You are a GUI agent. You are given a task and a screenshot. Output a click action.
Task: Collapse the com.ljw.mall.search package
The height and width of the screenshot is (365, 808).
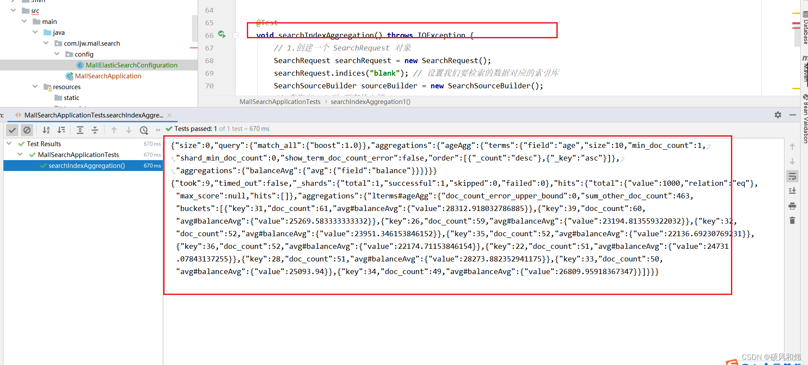click(46, 43)
